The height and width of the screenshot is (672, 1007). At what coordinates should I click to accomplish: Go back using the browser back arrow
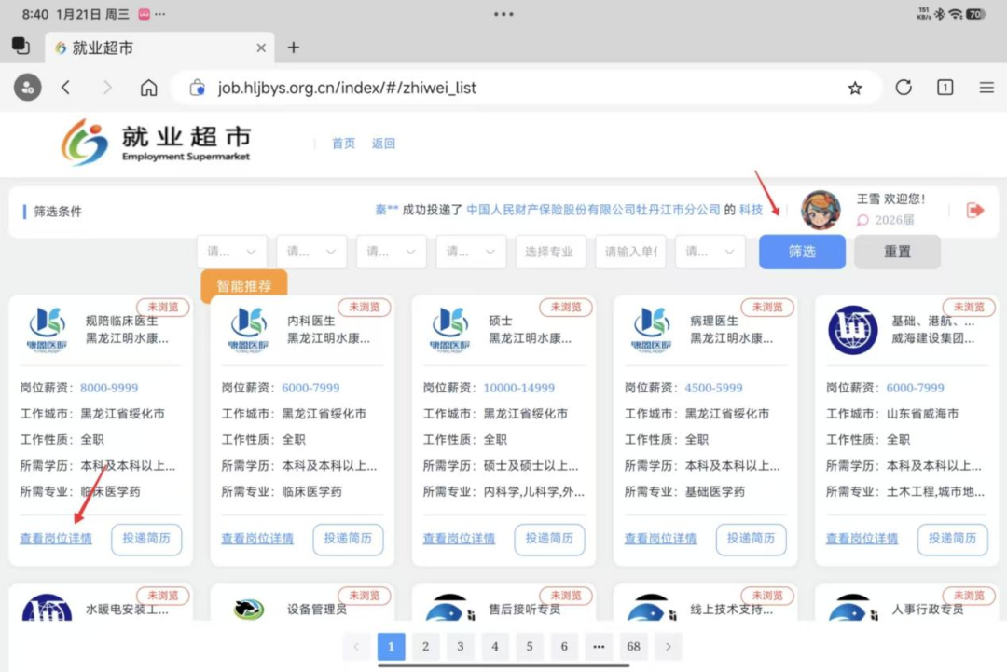tap(66, 88)
